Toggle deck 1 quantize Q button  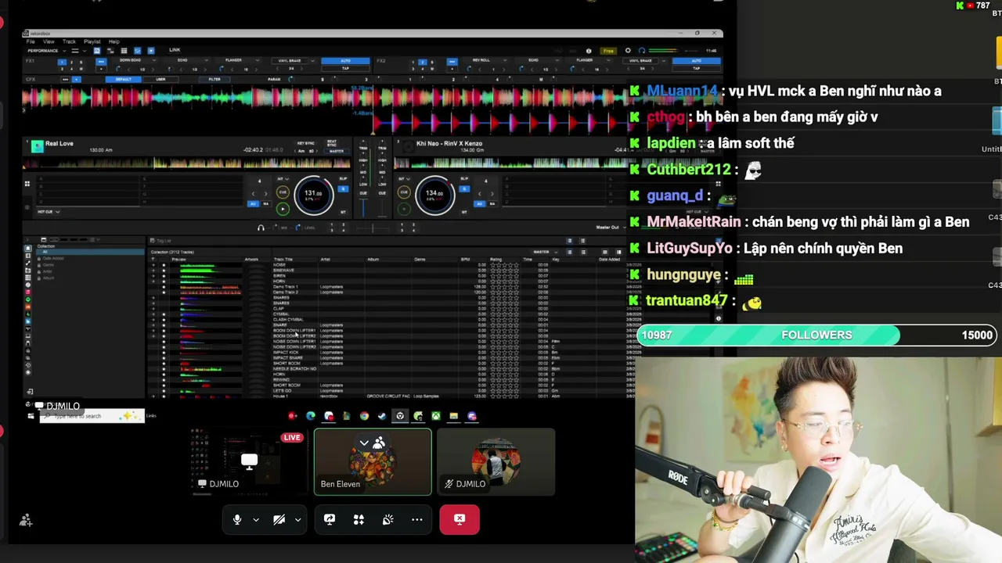click(x=342, y=188)
